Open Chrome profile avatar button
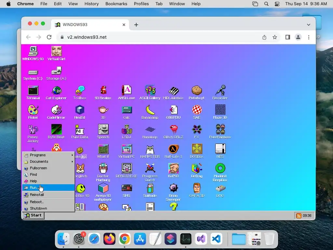 pyautogui.click(x=298, y=37)
